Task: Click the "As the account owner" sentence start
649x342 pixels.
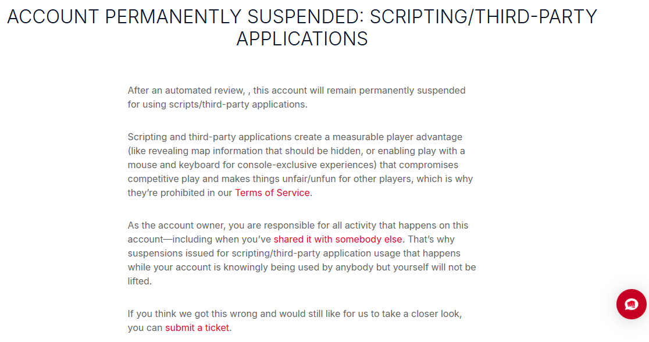Action: [174, 225]
